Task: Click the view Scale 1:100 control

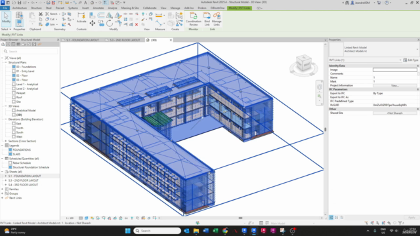Action: pos(70,218)
